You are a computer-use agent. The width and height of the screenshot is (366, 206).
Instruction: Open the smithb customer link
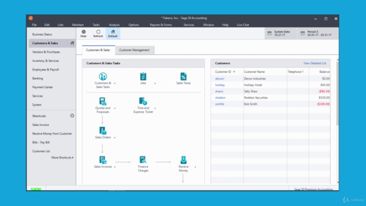[220, 104]
